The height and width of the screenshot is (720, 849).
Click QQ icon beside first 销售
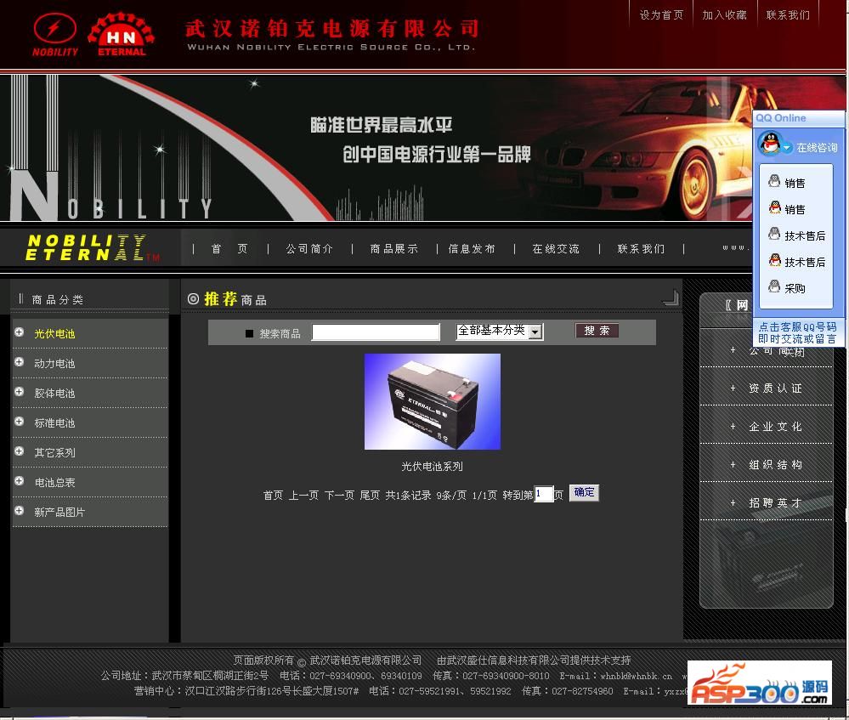774,182
